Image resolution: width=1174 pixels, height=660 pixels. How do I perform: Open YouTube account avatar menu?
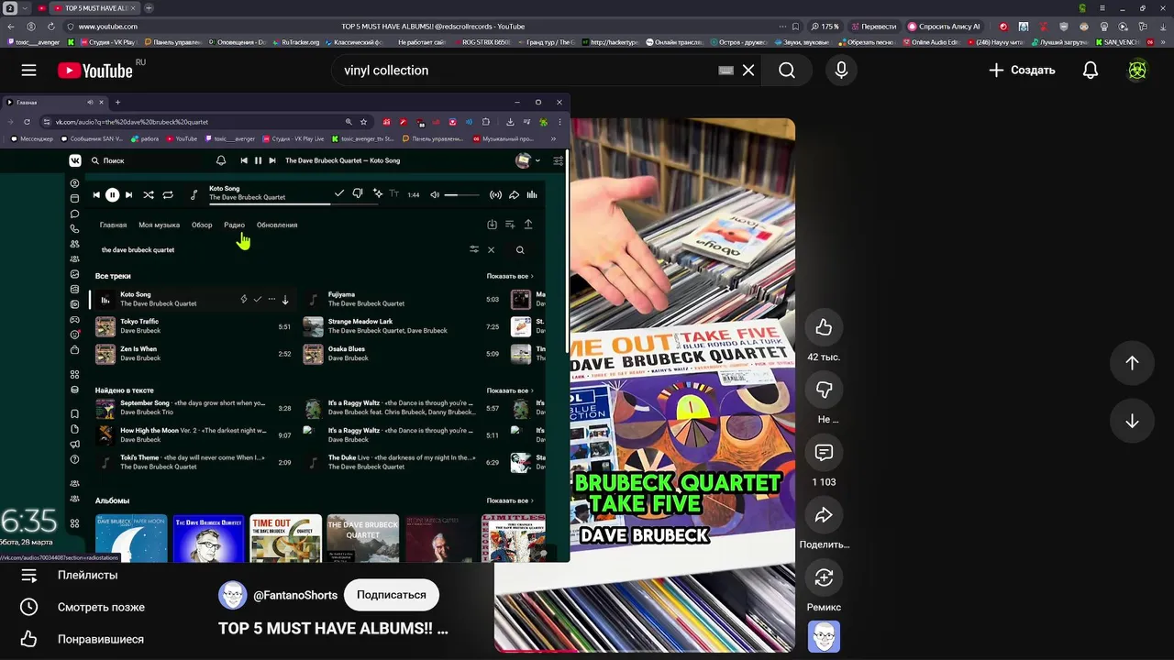point(1137,71)
